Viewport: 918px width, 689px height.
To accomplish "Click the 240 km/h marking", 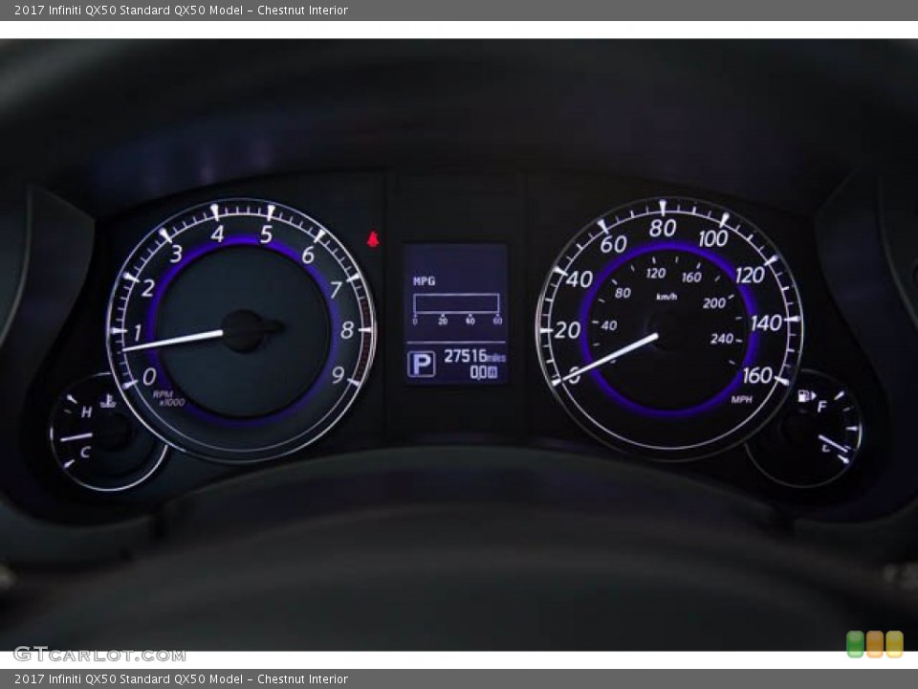I will pyautogui.click(x=721, y=339).
